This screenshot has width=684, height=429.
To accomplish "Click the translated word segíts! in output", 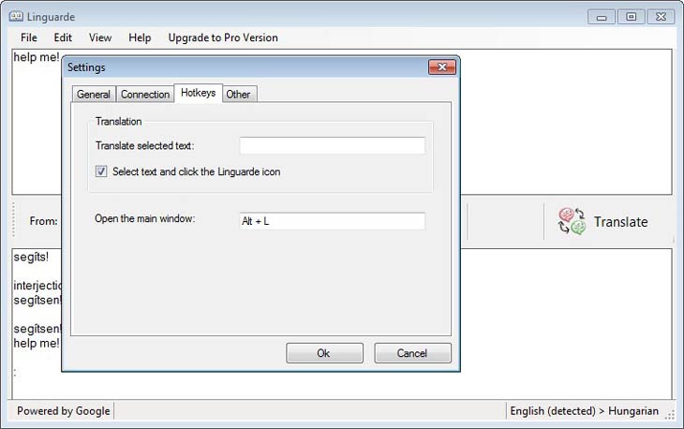I will [31, 257].
